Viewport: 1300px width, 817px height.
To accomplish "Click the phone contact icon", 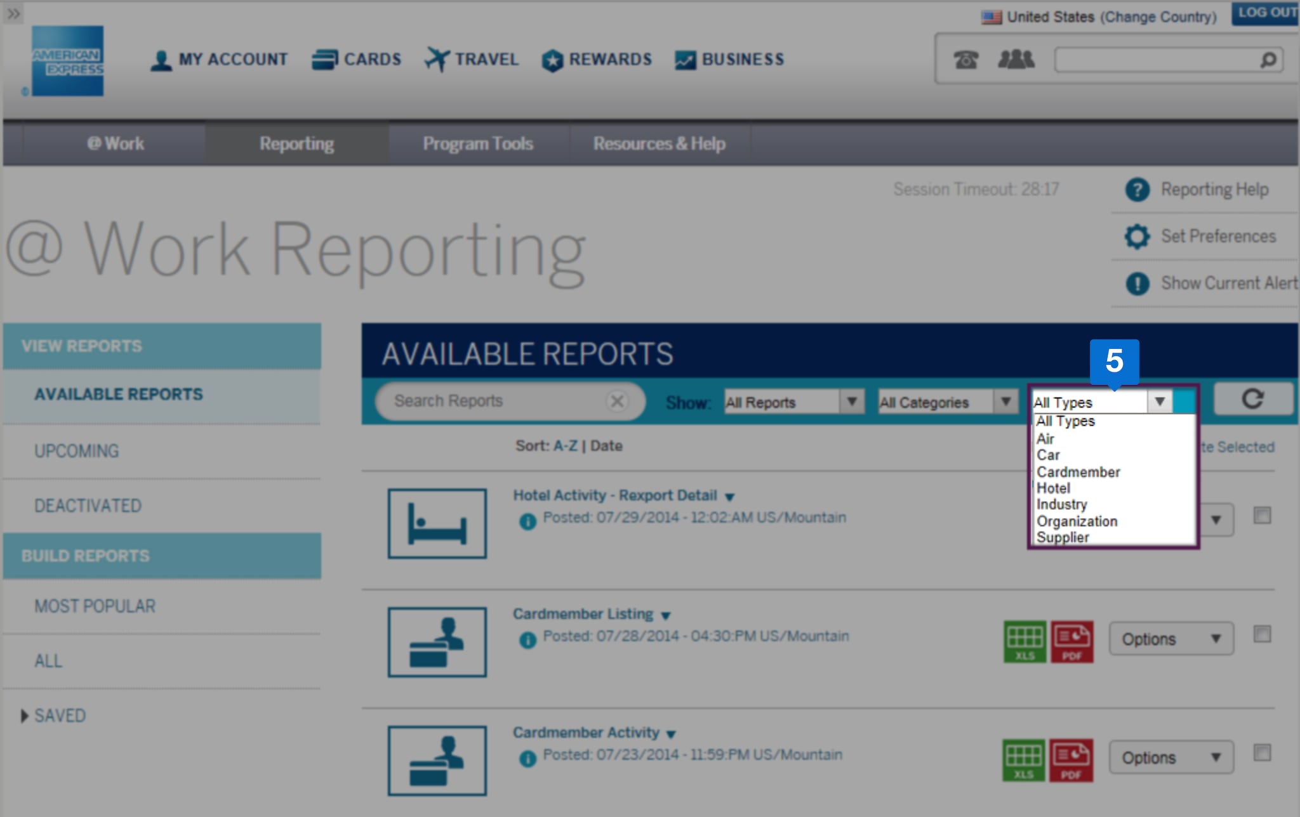I will click(x=965, y=60).
